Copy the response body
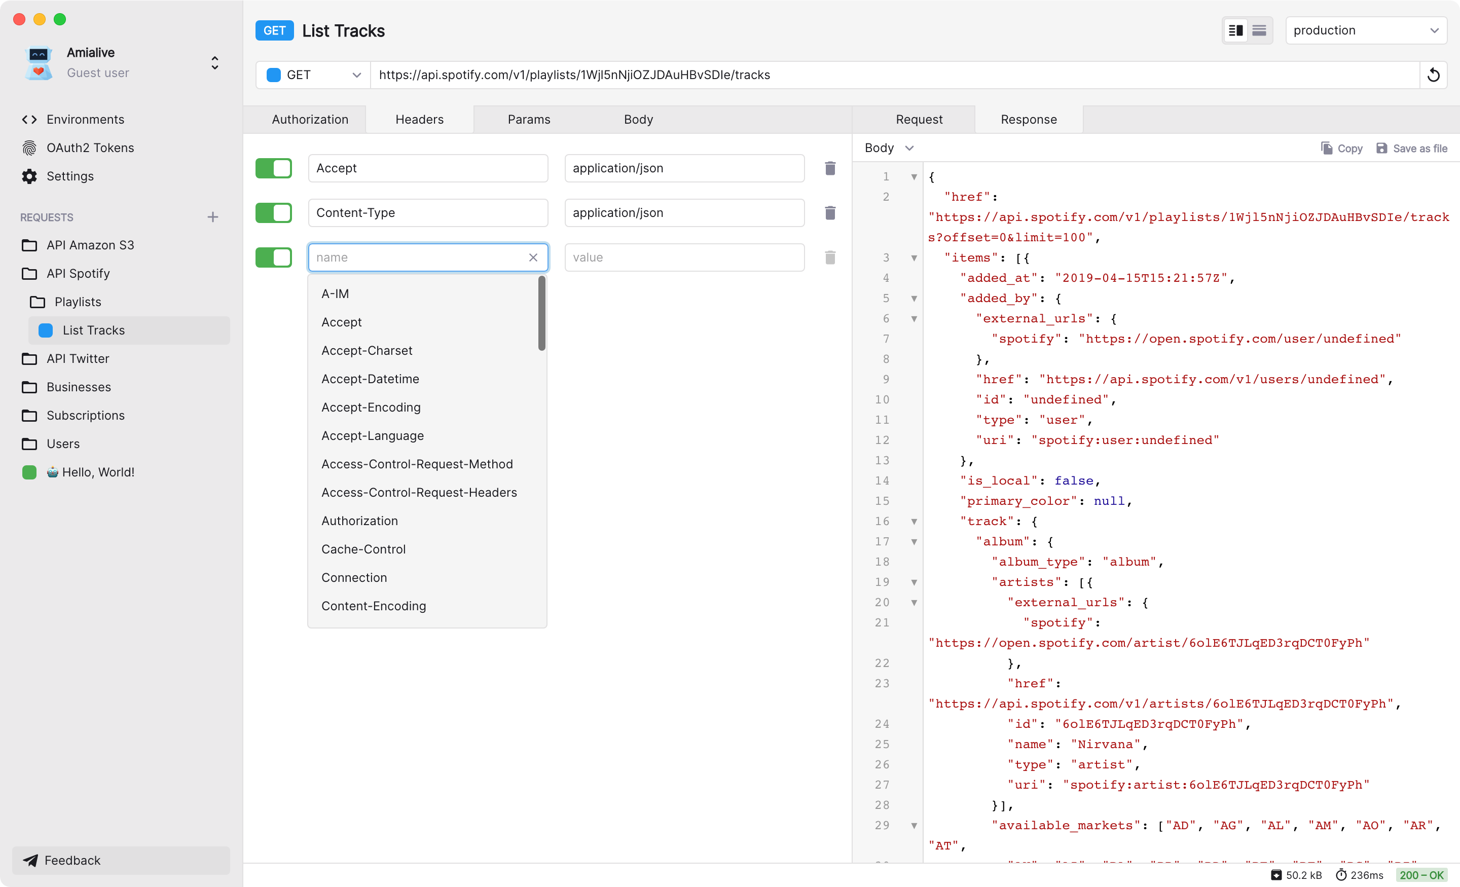 pos(1341,148)
